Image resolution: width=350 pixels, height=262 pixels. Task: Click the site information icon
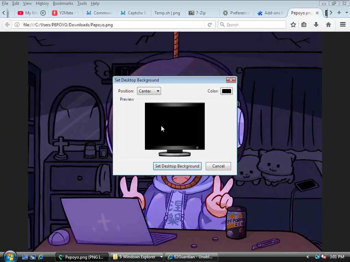17,25
